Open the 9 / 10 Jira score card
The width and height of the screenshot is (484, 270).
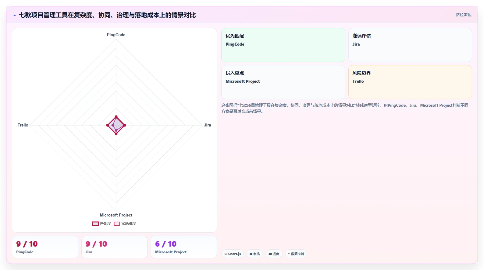[114, 247]
